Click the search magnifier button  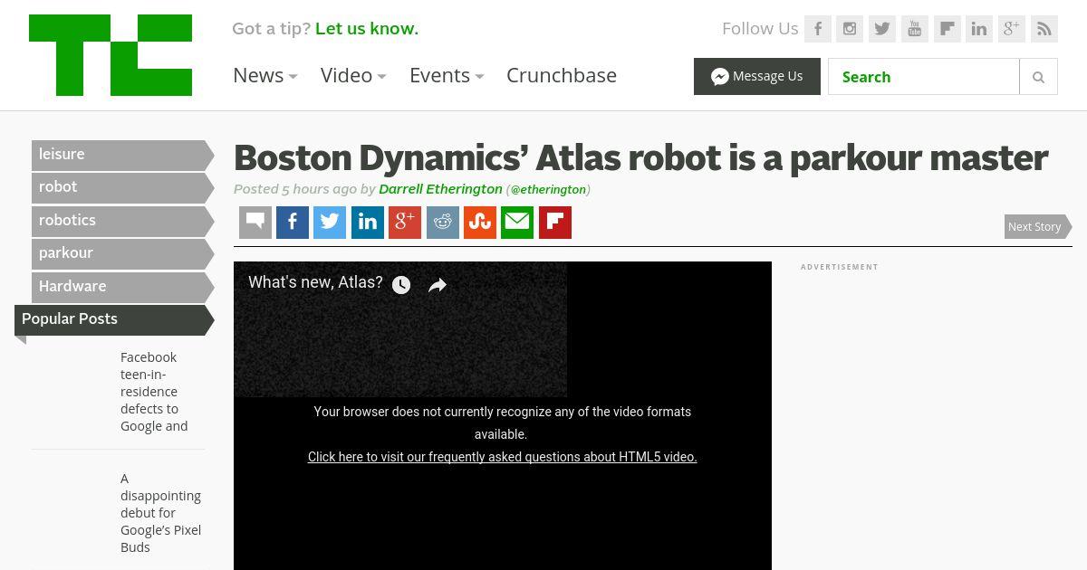click(x=1039, y=77)
